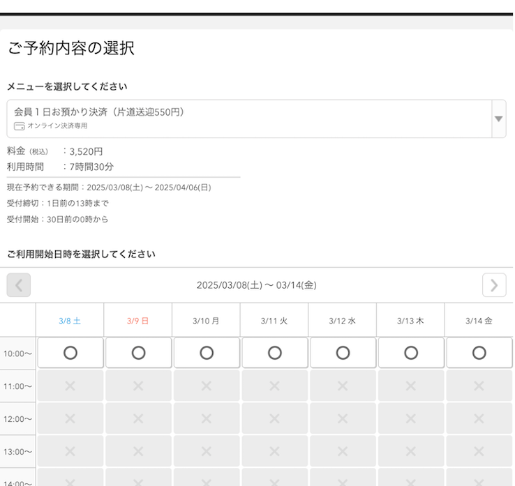Click the unavailable 11:00 slot on 3/14
This screenshot has width=515, height=486.
[479, 386]
